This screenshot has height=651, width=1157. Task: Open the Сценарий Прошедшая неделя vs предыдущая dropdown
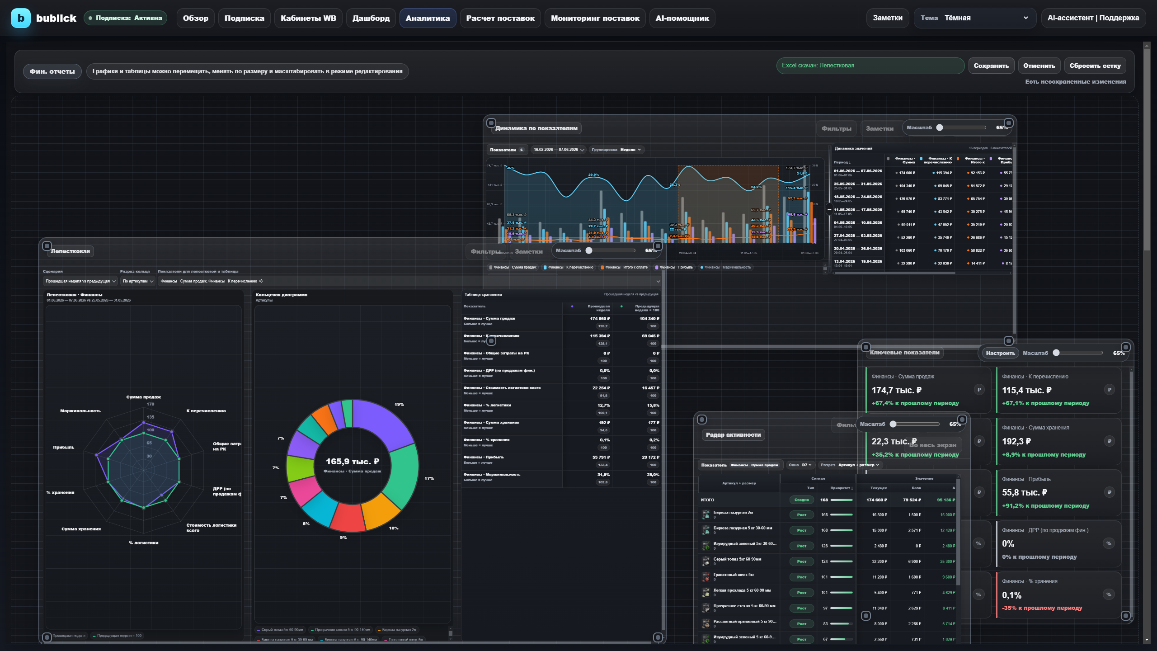80,281
